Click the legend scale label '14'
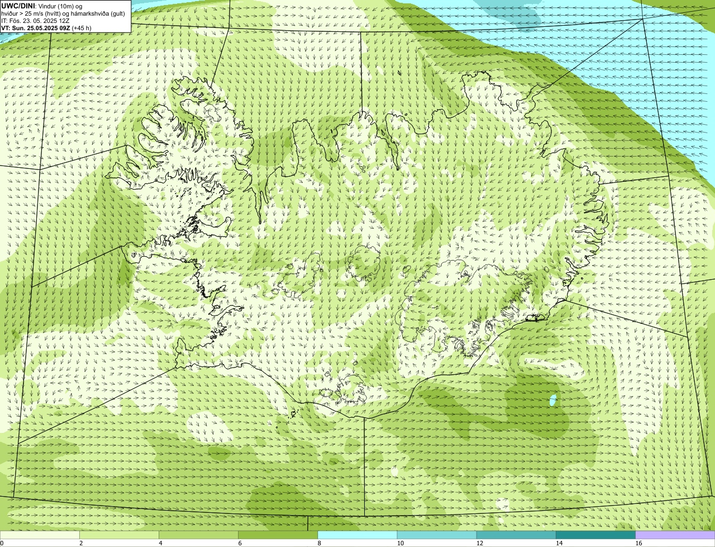The width and height of the screenshot is (715, 547). pos(559,543)
